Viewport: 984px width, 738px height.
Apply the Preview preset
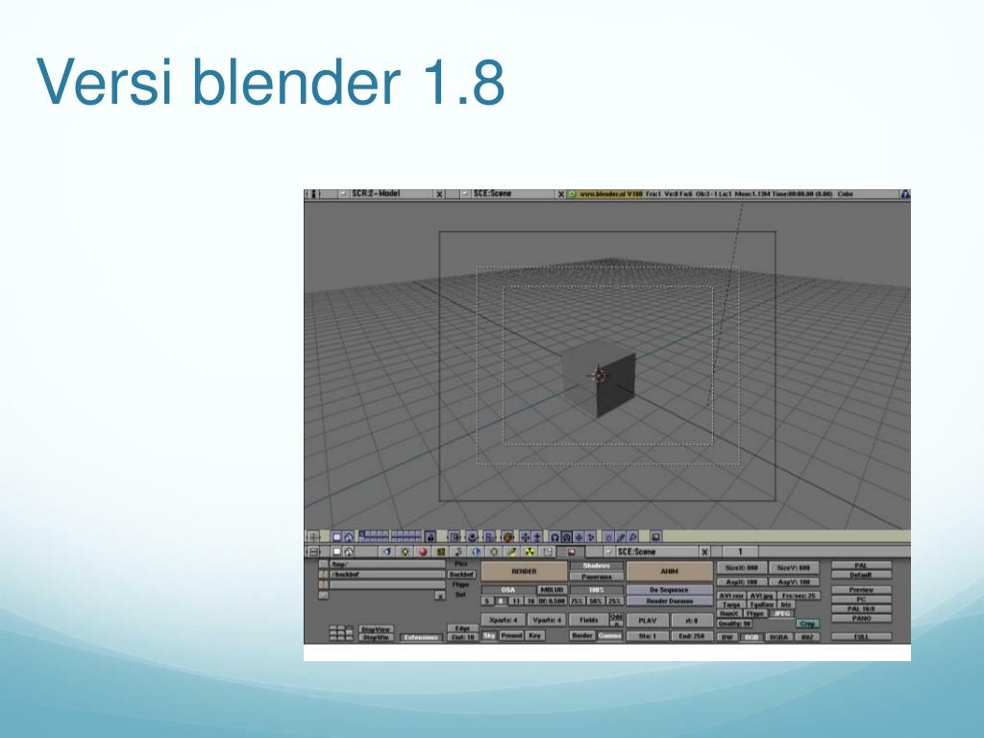point(861,590)
